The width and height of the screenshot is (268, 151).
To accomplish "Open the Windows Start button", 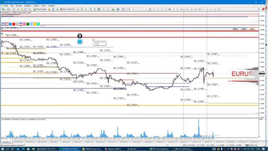I will tap(3, 149).
